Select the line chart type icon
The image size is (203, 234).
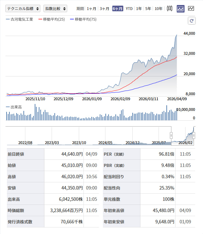coord(191,8)
